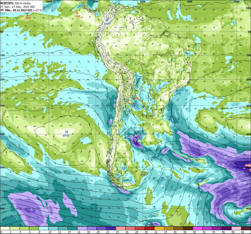
Task: Click the red L 1009 low label
Action: [77, 14]
